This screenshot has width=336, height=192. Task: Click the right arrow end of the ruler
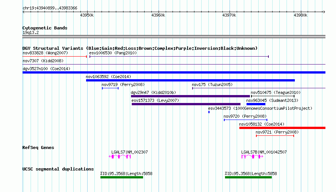click(324, 12)
